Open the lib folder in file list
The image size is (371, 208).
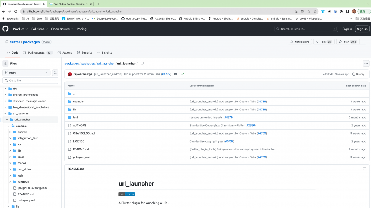(74, 110)
